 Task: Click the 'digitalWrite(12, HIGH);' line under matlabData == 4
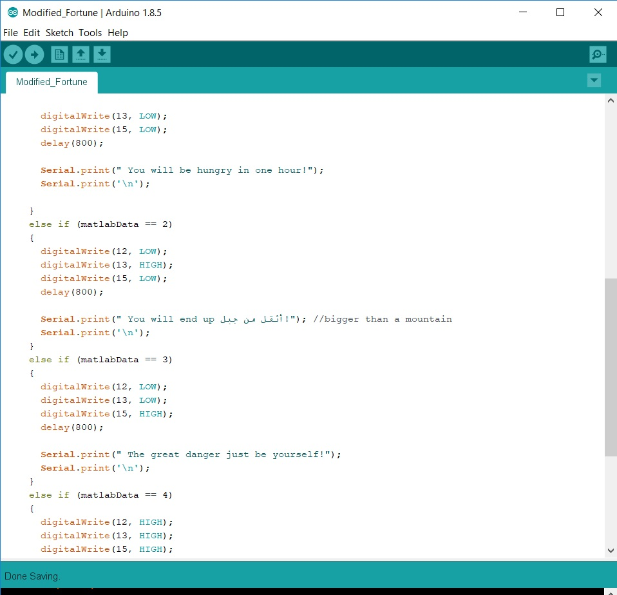107,522
